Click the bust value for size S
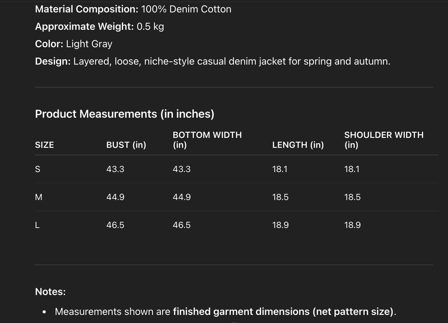The image size is (448, 323). pos(115,169)
